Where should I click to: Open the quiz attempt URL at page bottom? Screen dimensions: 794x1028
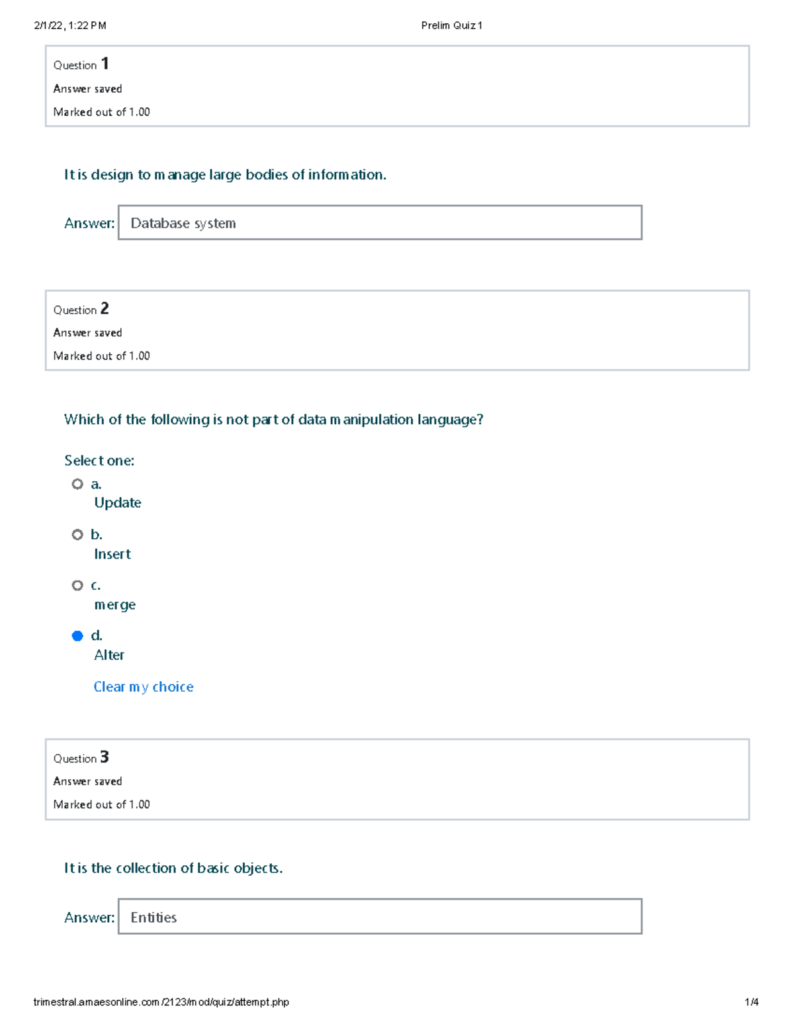pos(161,1002)
